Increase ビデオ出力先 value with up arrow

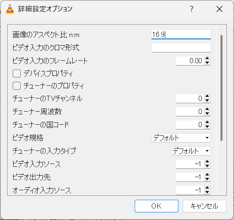[x=207, y=175]
